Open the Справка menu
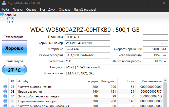 65,10
